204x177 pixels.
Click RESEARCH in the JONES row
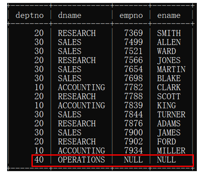(x=77, y=60)
